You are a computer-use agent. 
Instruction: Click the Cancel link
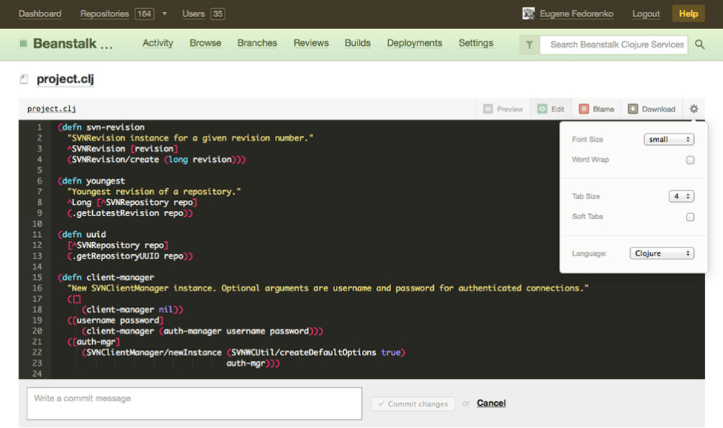tap(491, 403)
